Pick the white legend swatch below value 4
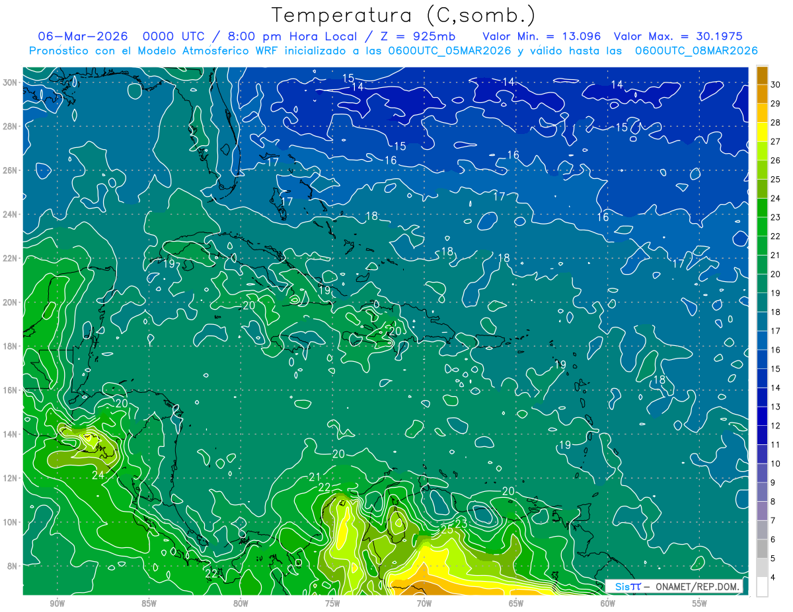 click(763, 587)
